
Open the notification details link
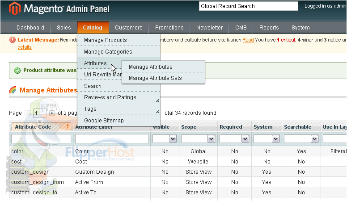pos(25,47)
